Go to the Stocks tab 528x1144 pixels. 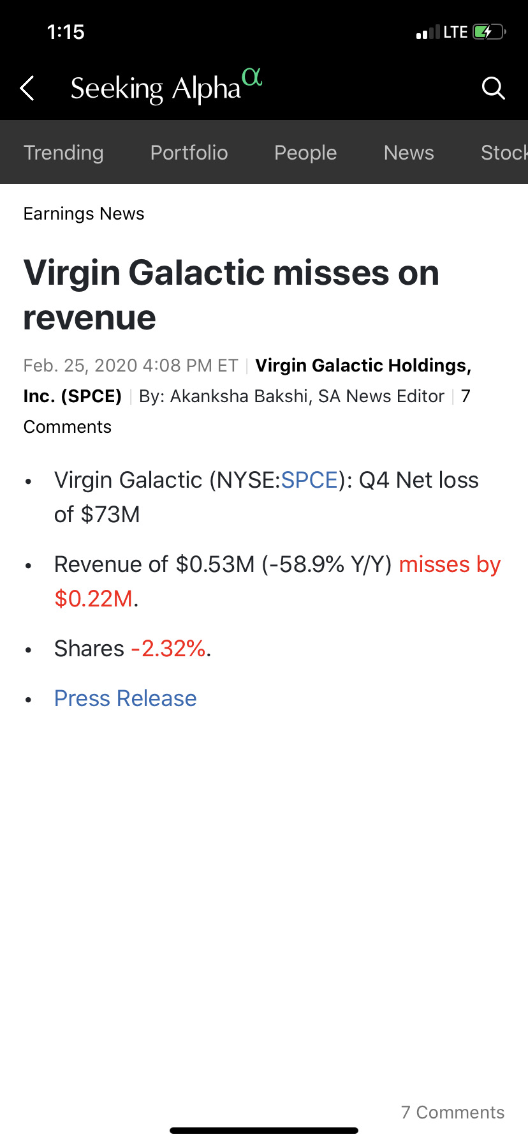[504, 153]
